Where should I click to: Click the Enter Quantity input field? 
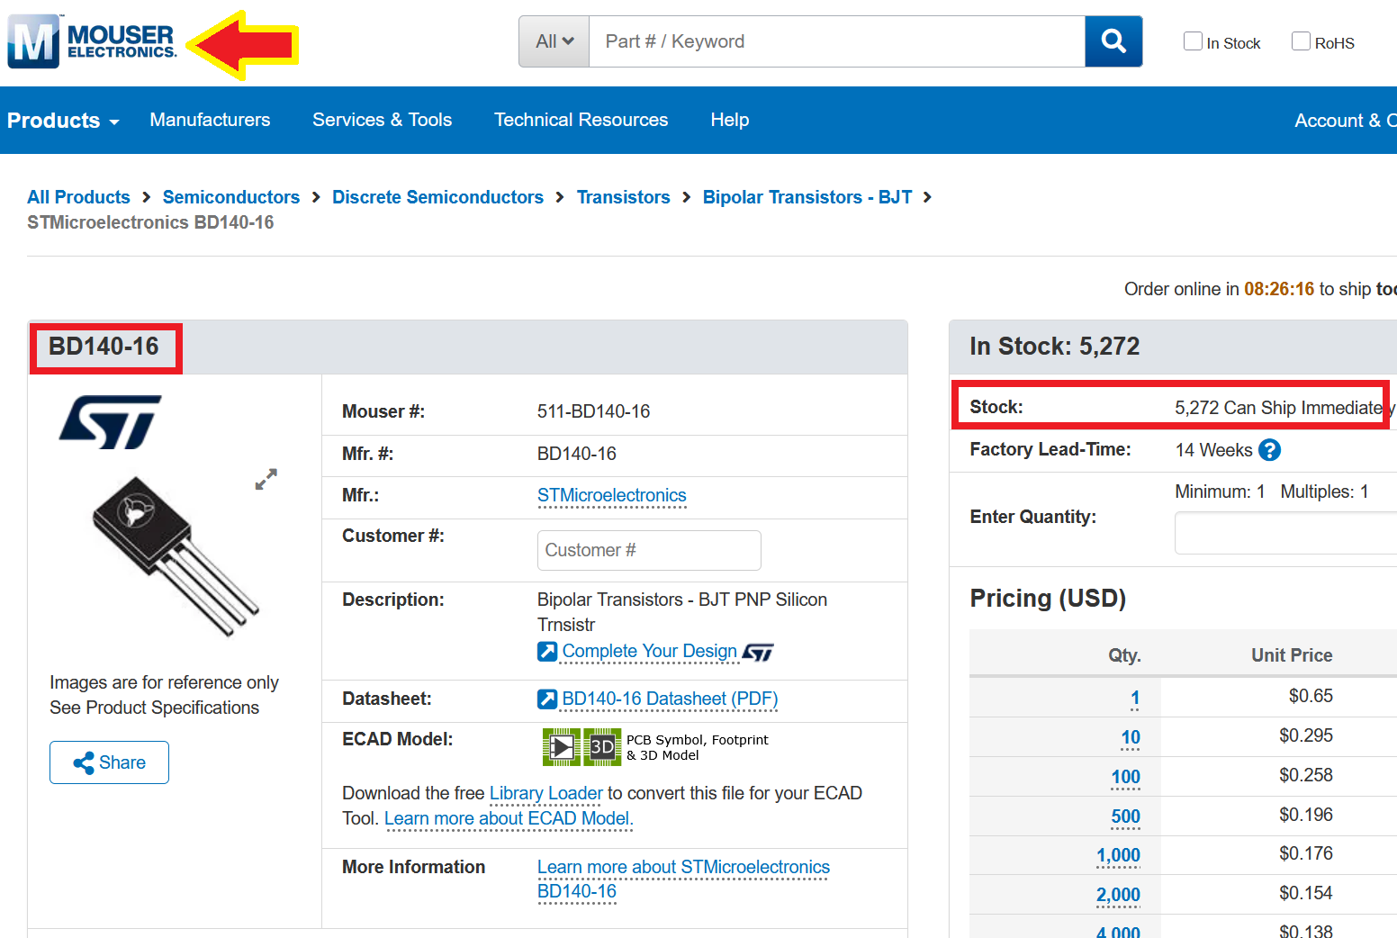(1285, 534)
